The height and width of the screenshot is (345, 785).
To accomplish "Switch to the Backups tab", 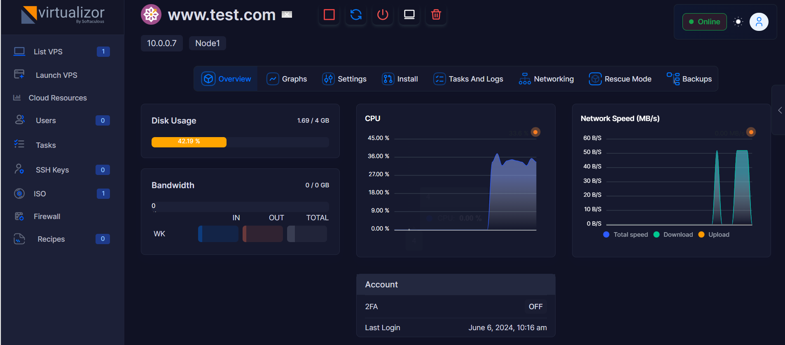I will pyautogui.click(x=689, y=79).
